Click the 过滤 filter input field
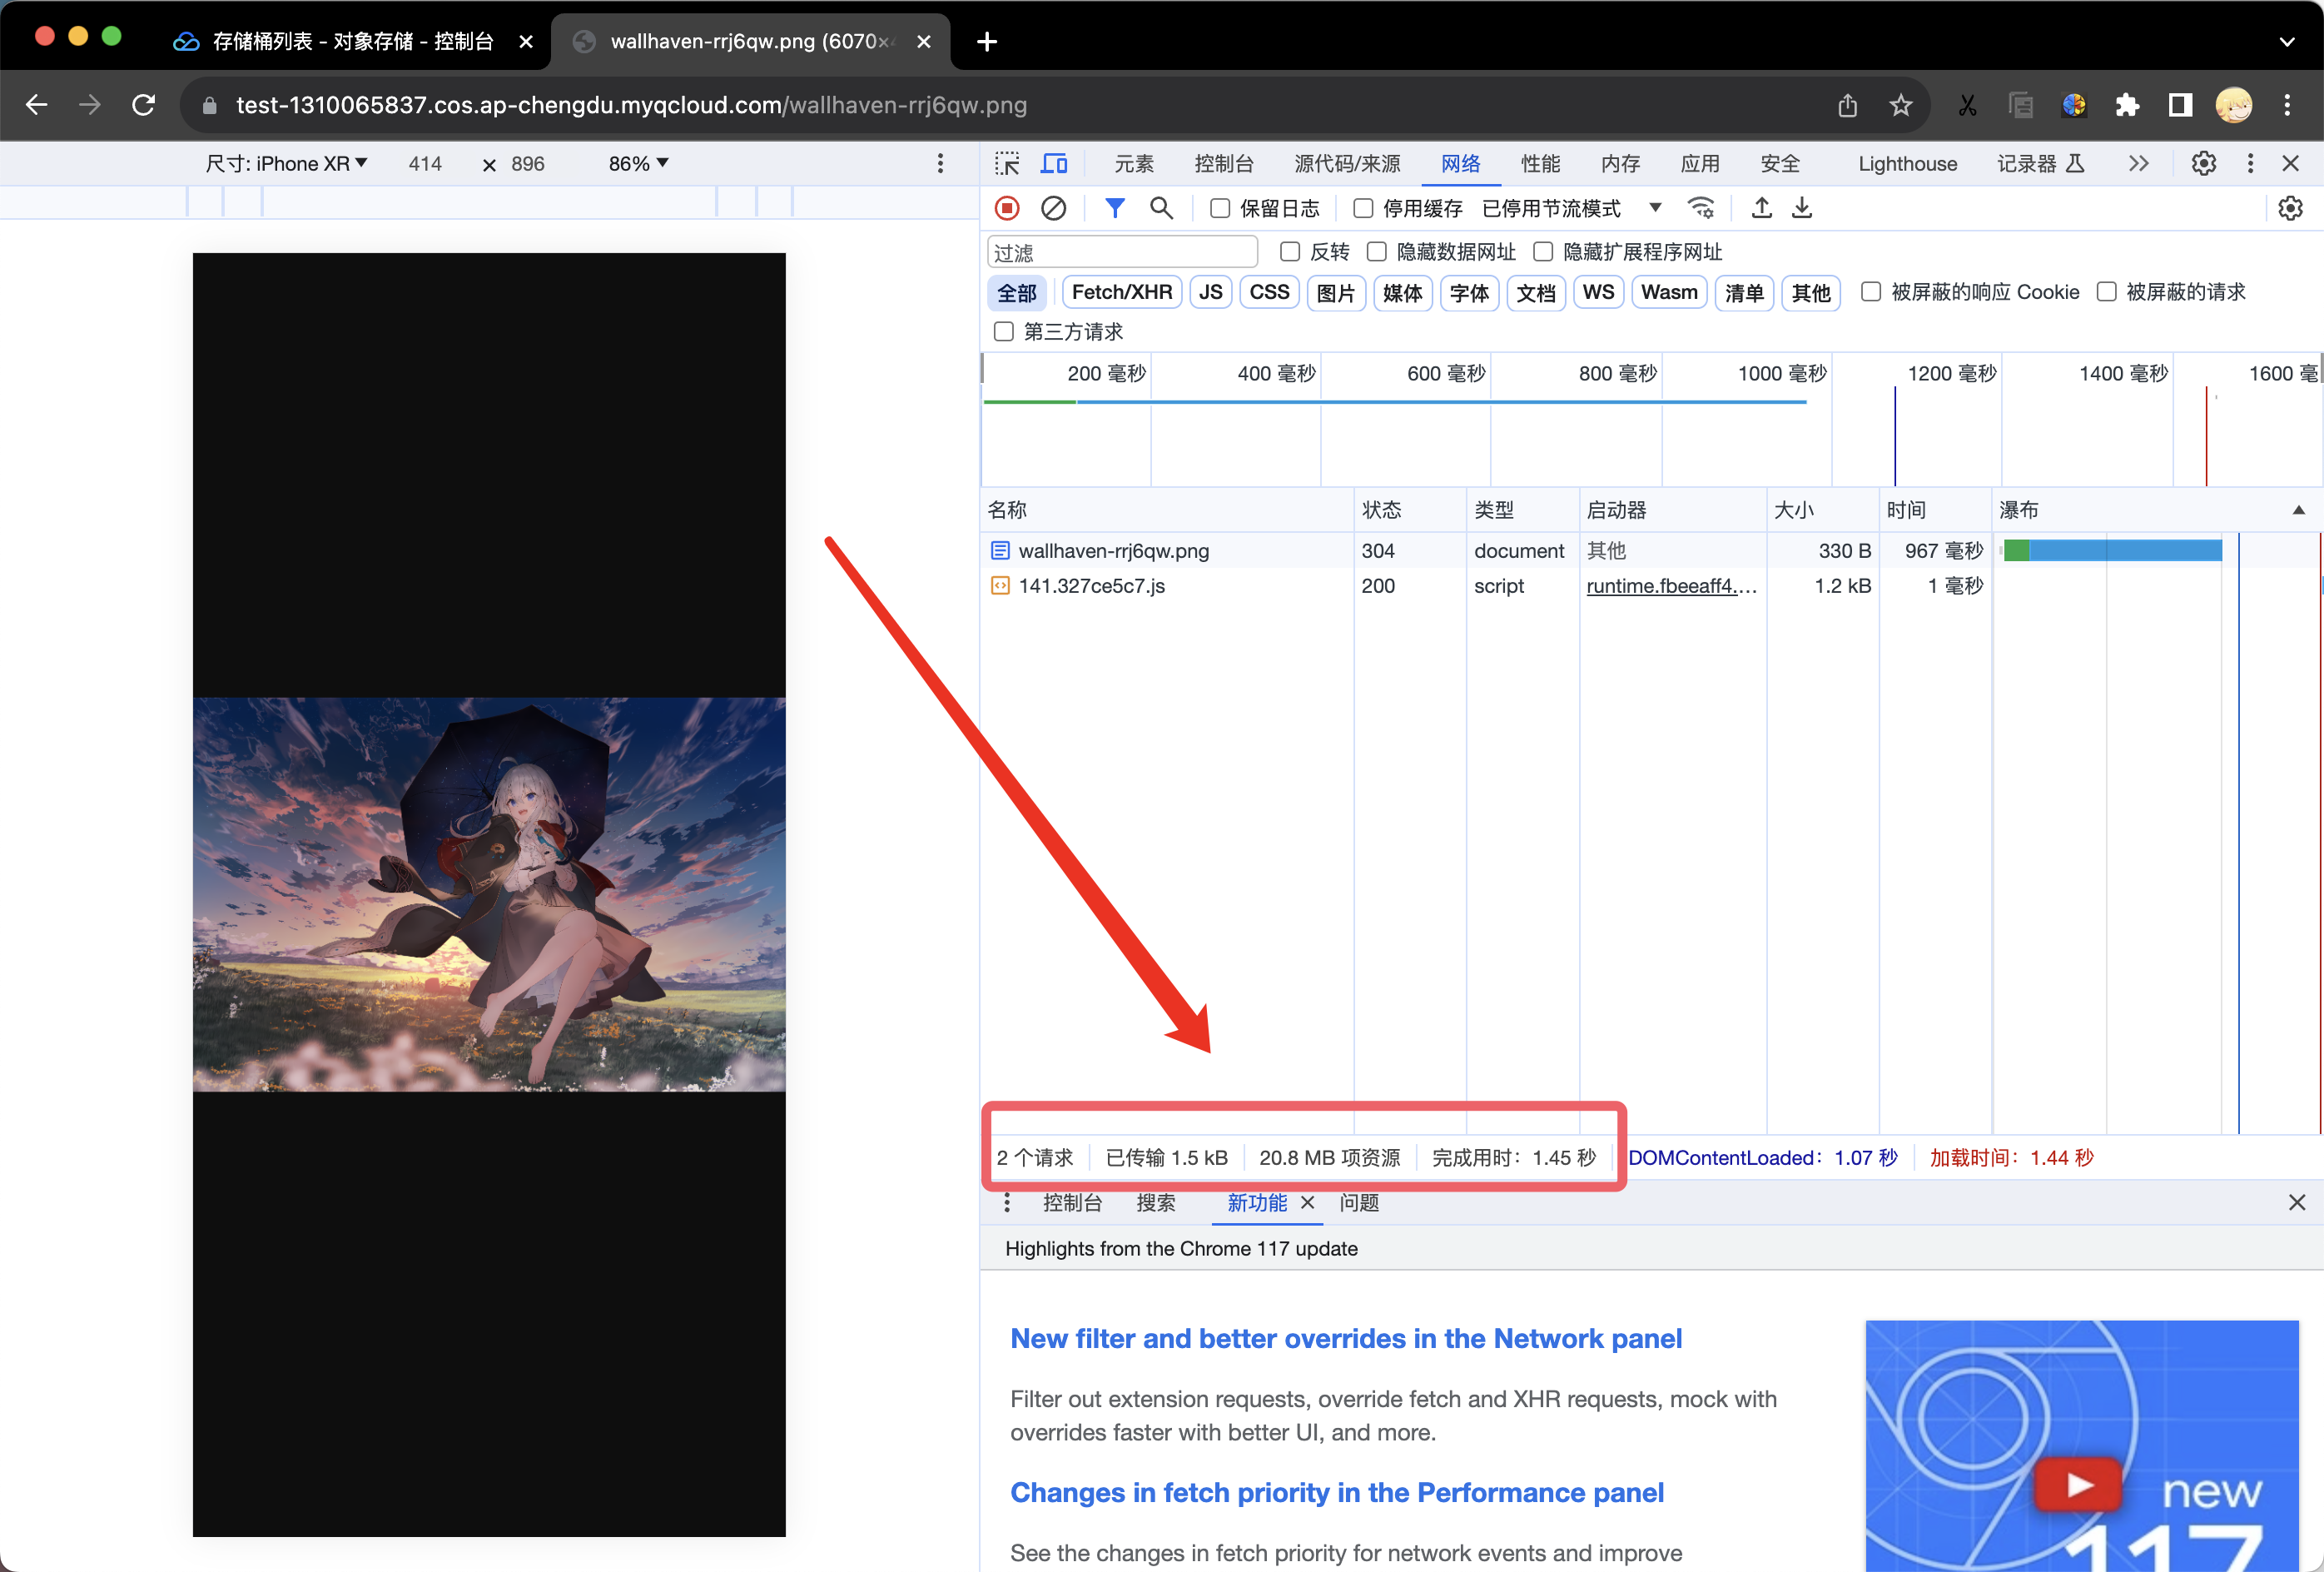This screenshot has height=1572, width=2324. pos(1122,252)
